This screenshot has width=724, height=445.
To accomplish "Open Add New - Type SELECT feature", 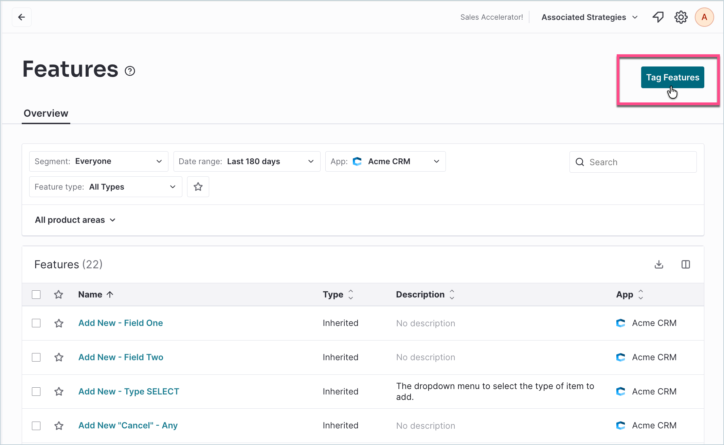I will tap(129, 391).
